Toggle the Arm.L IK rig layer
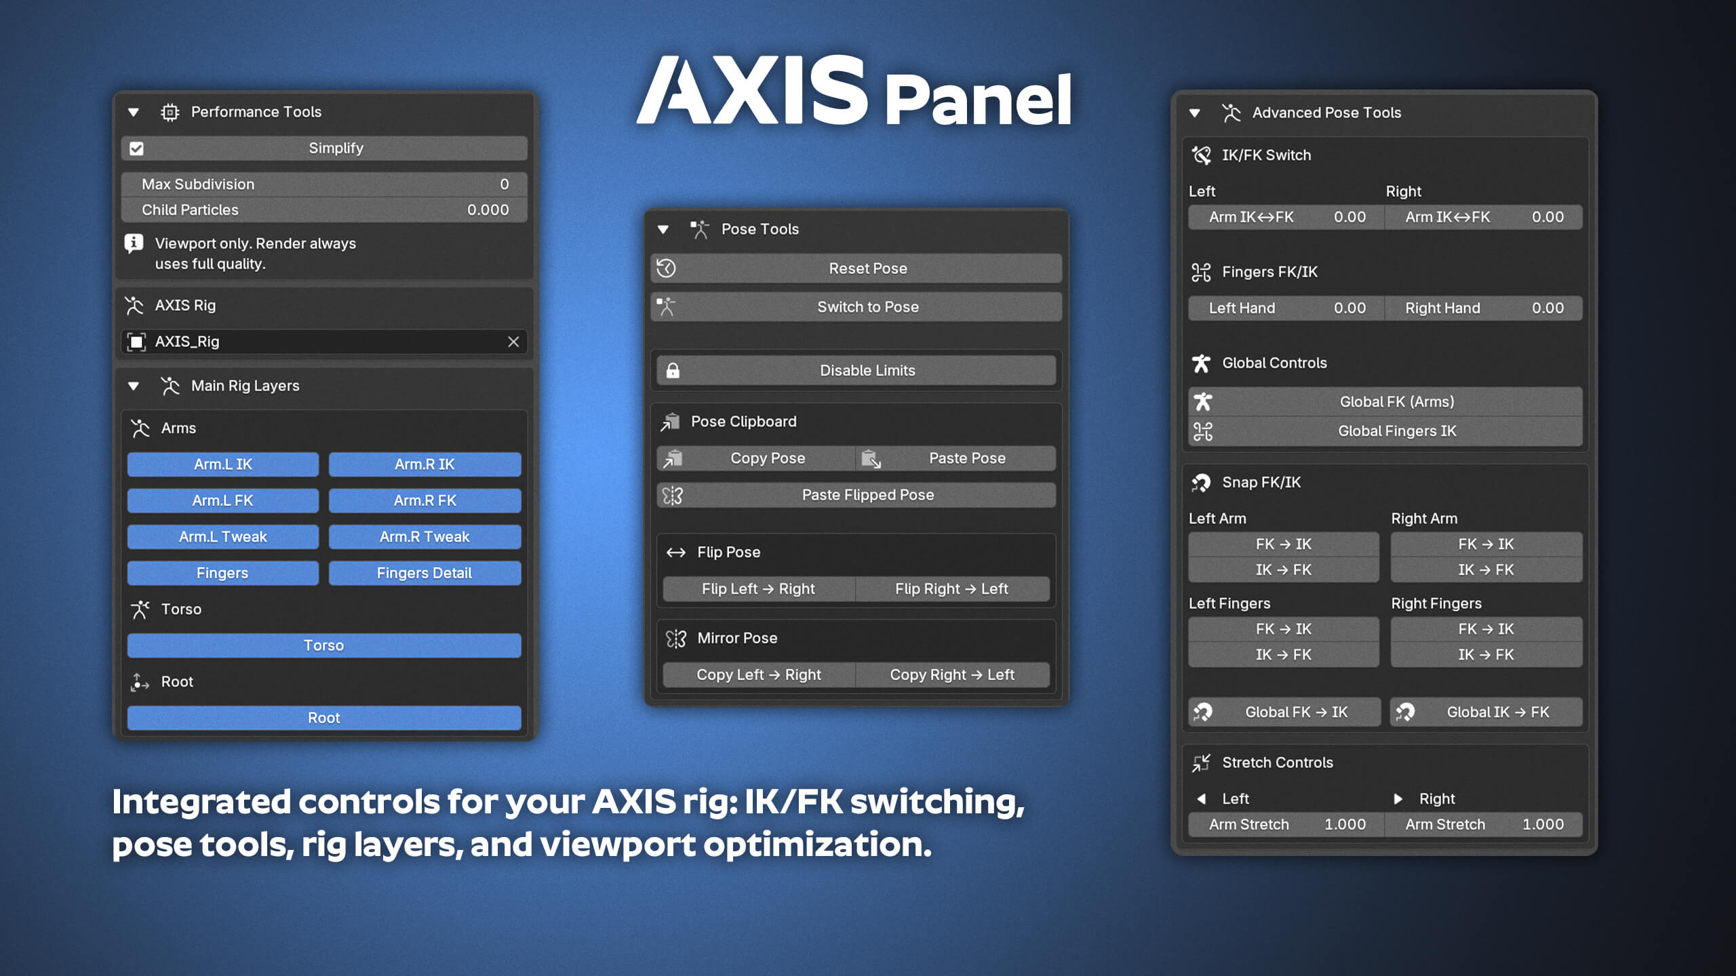 point(223,464)
